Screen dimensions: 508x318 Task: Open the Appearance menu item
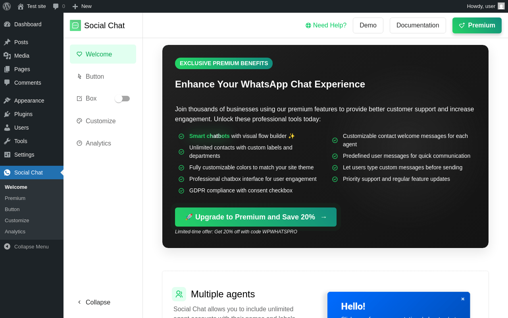tap(29, 101)
